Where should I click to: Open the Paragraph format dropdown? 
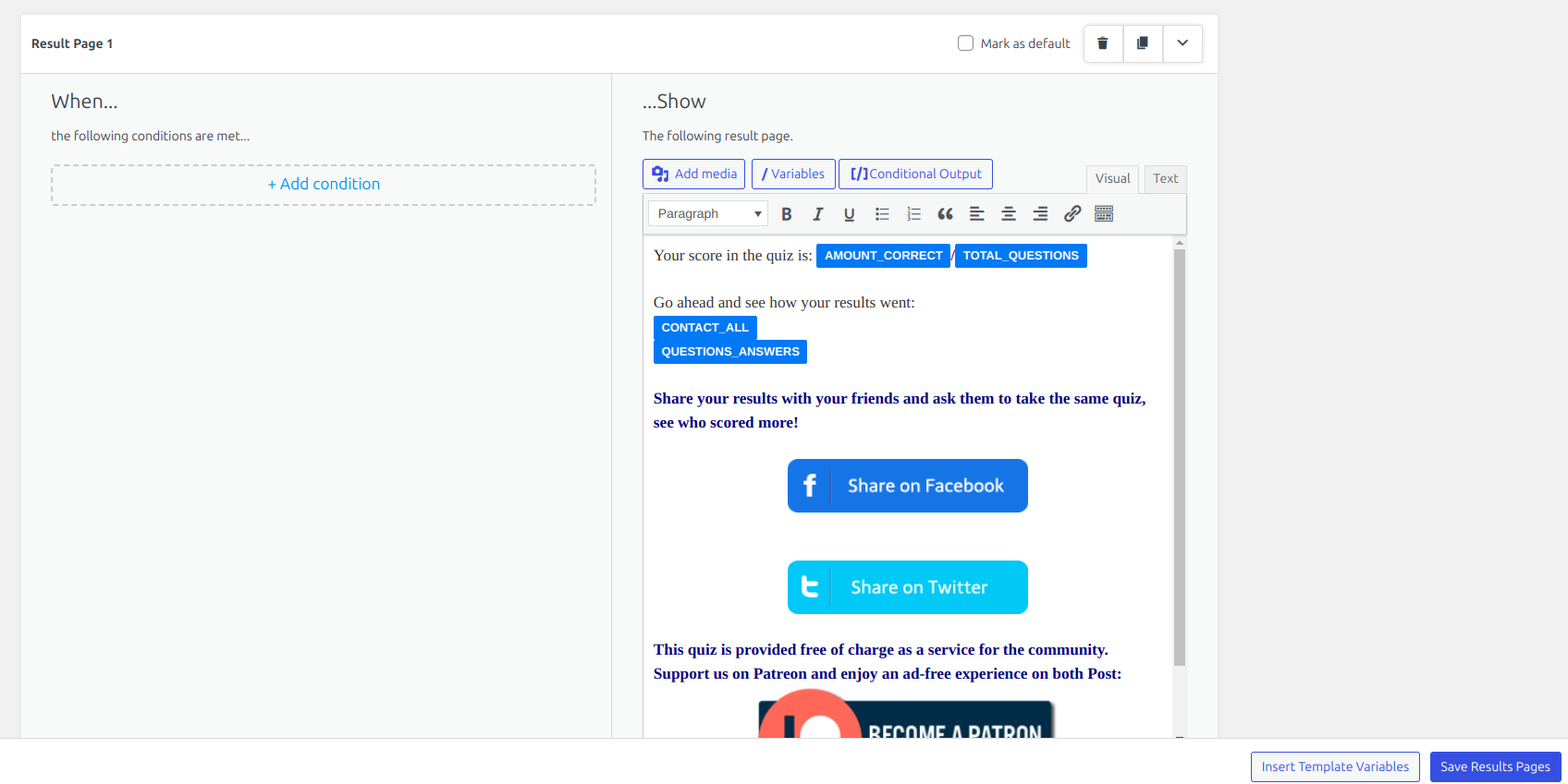(x=708, y=214)
